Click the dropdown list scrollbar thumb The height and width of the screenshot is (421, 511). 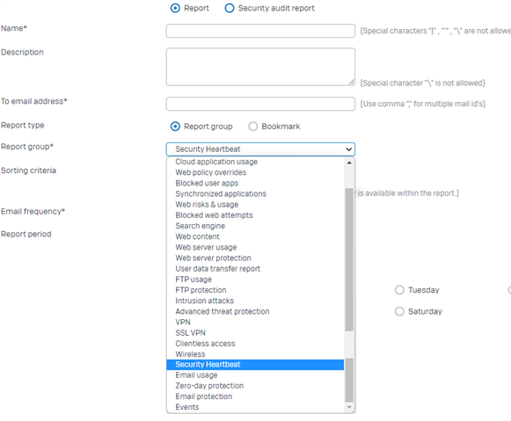(x=349, y=259)
